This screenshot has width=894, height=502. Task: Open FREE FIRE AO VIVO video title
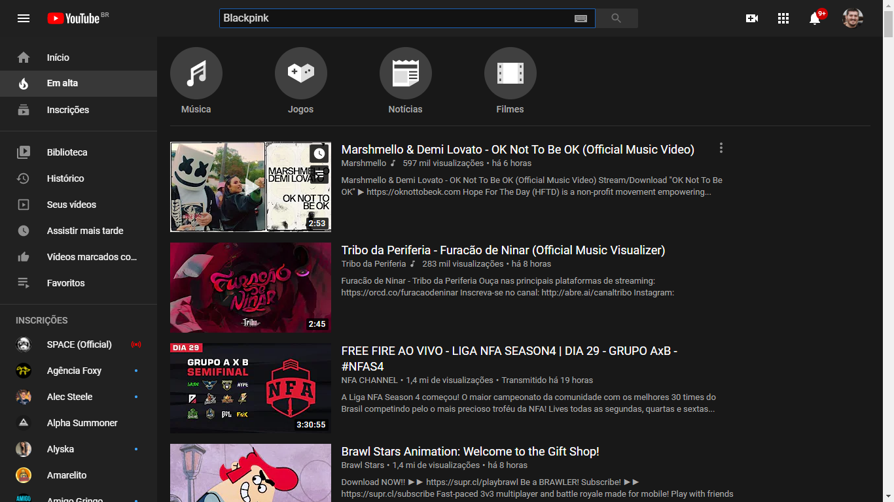click(x=509, y=358)
